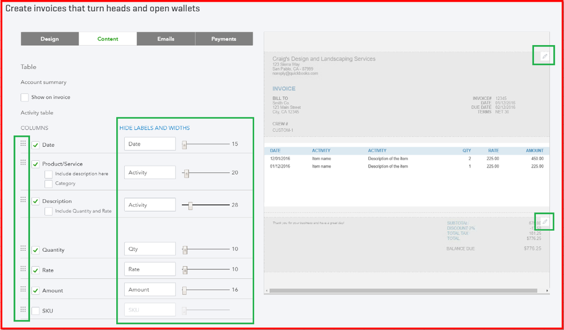Click the preview scrollbar left arrow
This screenshot has width=564, height=330.
(x=266, y=291)
